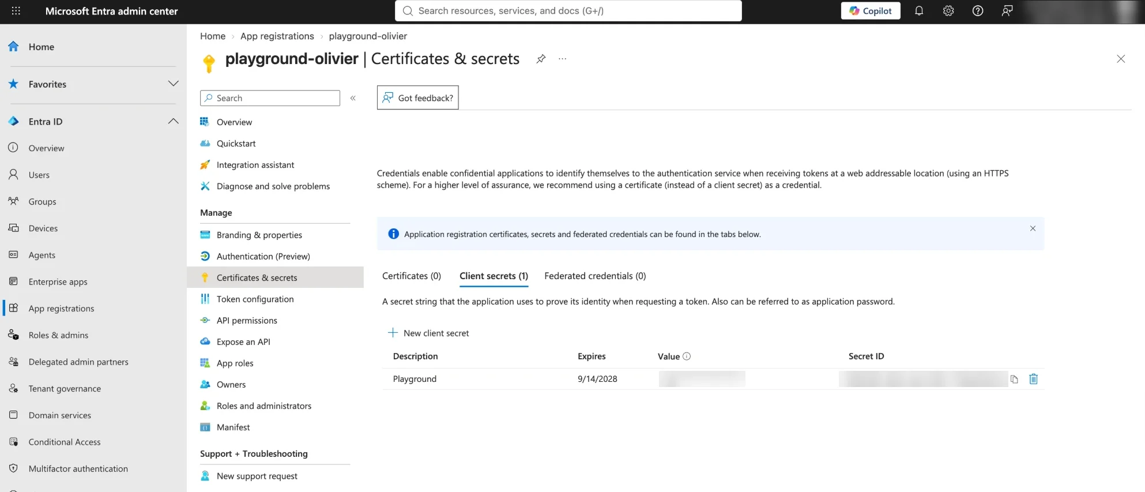Open Authentication (Preview)
This screenshot has height=492, width=1145.
tap(263, 256)
